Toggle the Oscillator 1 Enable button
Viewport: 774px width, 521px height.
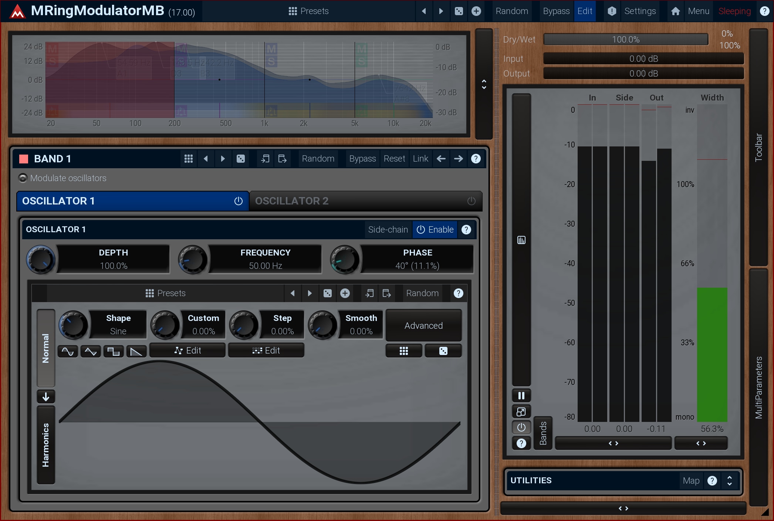[x=435, y=230]
